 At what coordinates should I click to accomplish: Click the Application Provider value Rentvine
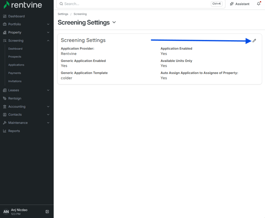tap(68, 54)
